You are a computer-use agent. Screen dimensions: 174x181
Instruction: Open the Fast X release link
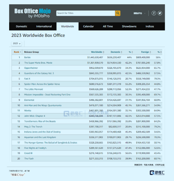[27, 79]
